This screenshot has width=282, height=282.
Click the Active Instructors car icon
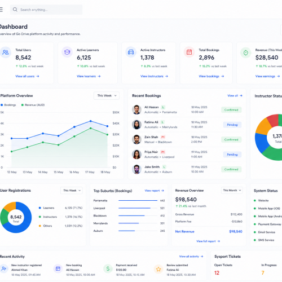131,52
